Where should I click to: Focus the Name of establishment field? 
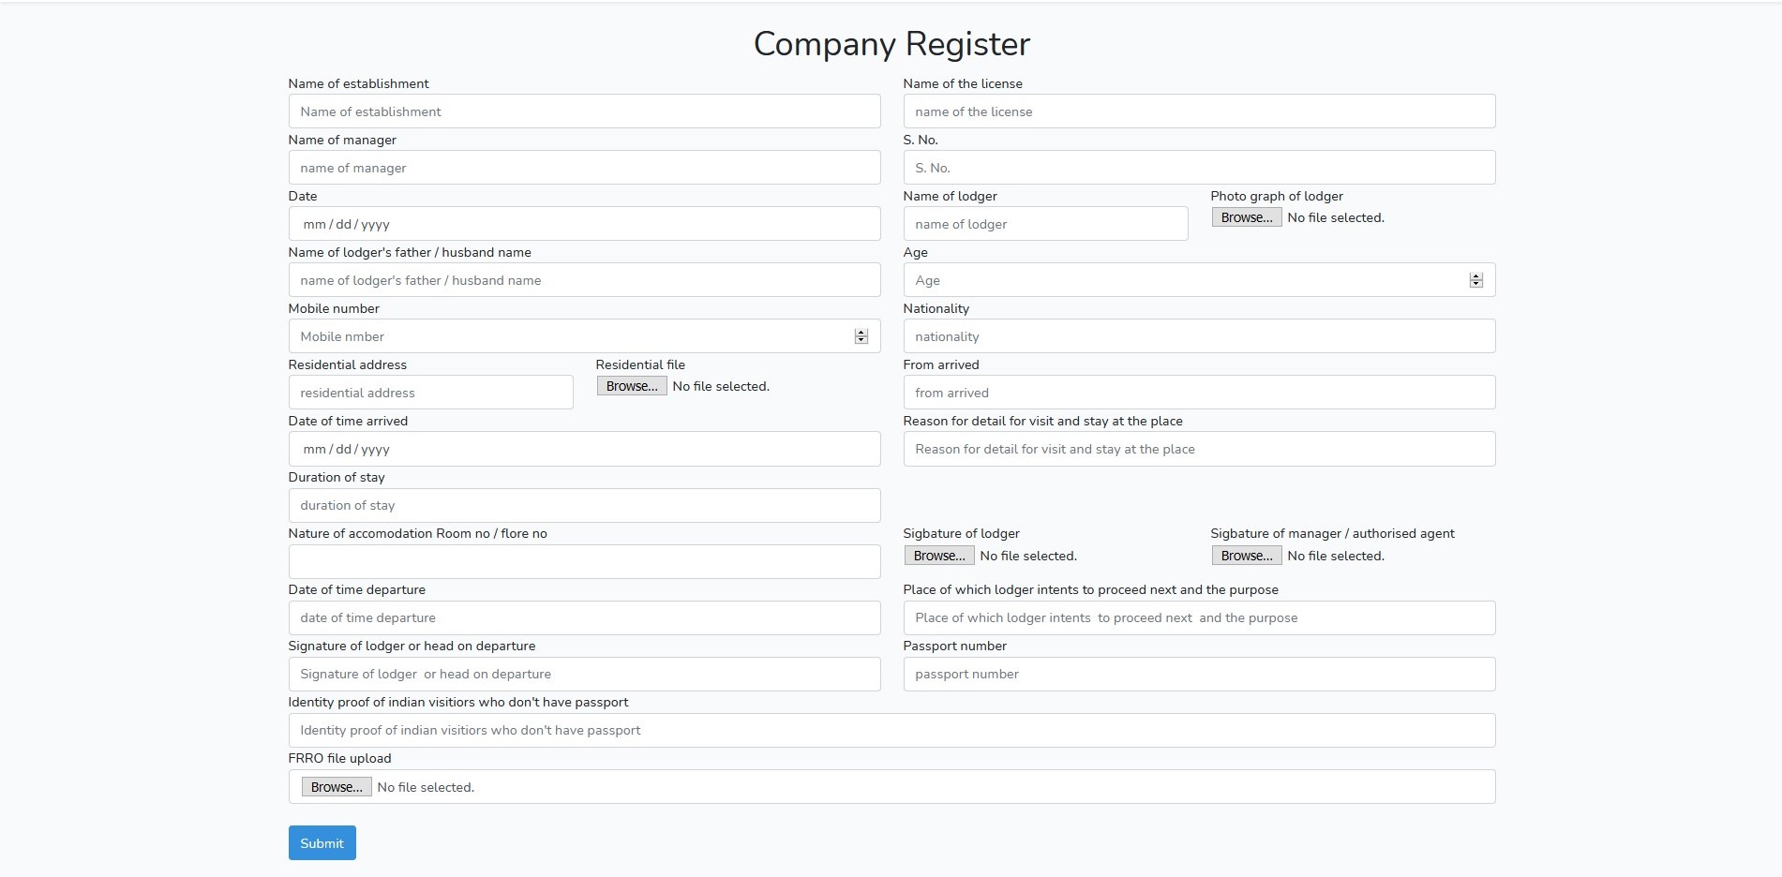pyautogui.click(x=584, y=111)
